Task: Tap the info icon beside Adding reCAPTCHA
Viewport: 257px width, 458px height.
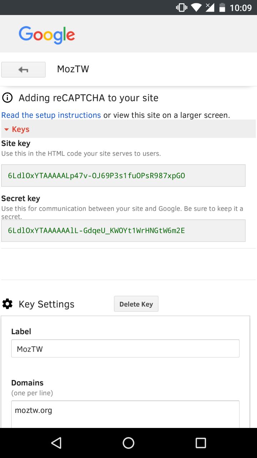Action: point(7,98)
